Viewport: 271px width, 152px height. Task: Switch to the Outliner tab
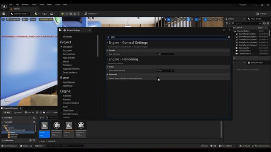click(x=231, y=19)
